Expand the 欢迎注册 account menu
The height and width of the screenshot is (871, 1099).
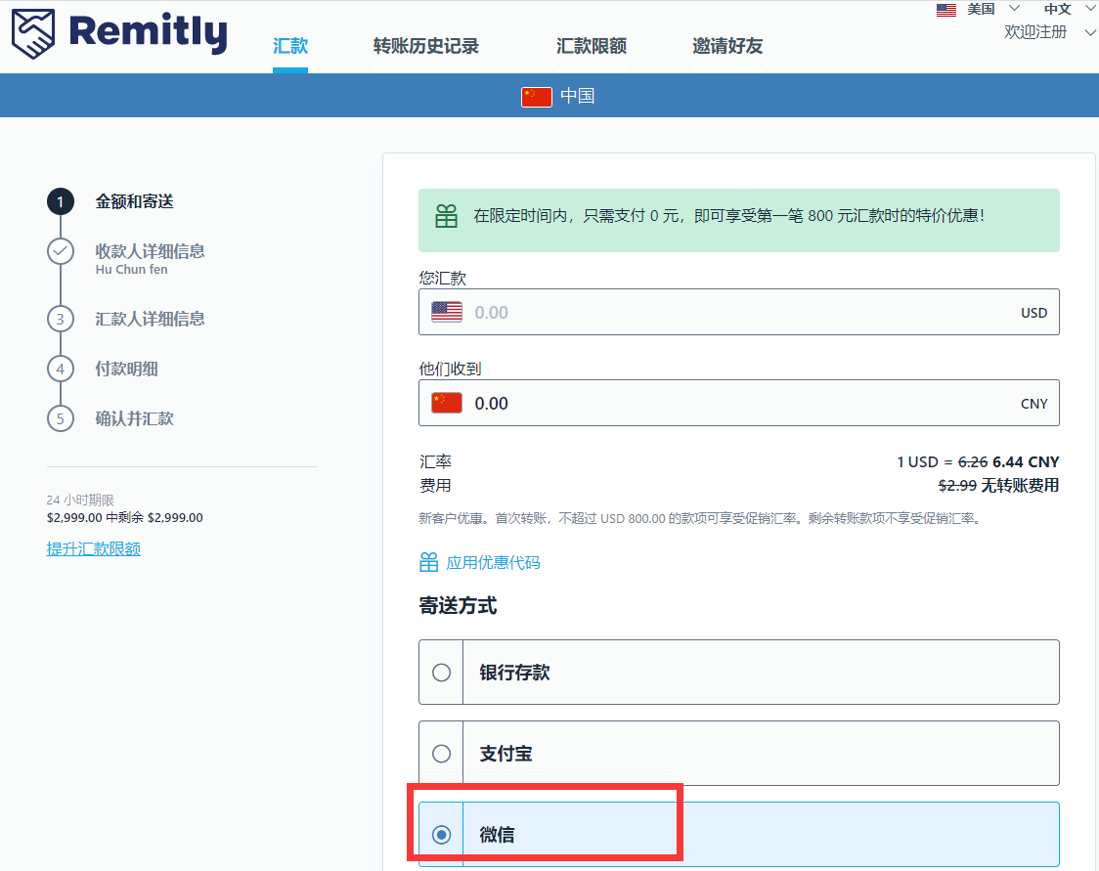(x=1049, y=32)
